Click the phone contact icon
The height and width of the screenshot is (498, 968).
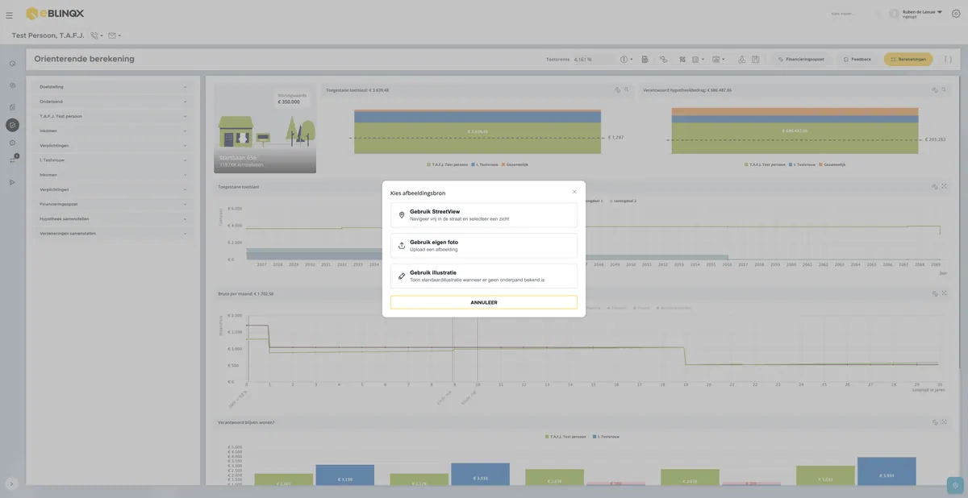[x=94, y=35]
